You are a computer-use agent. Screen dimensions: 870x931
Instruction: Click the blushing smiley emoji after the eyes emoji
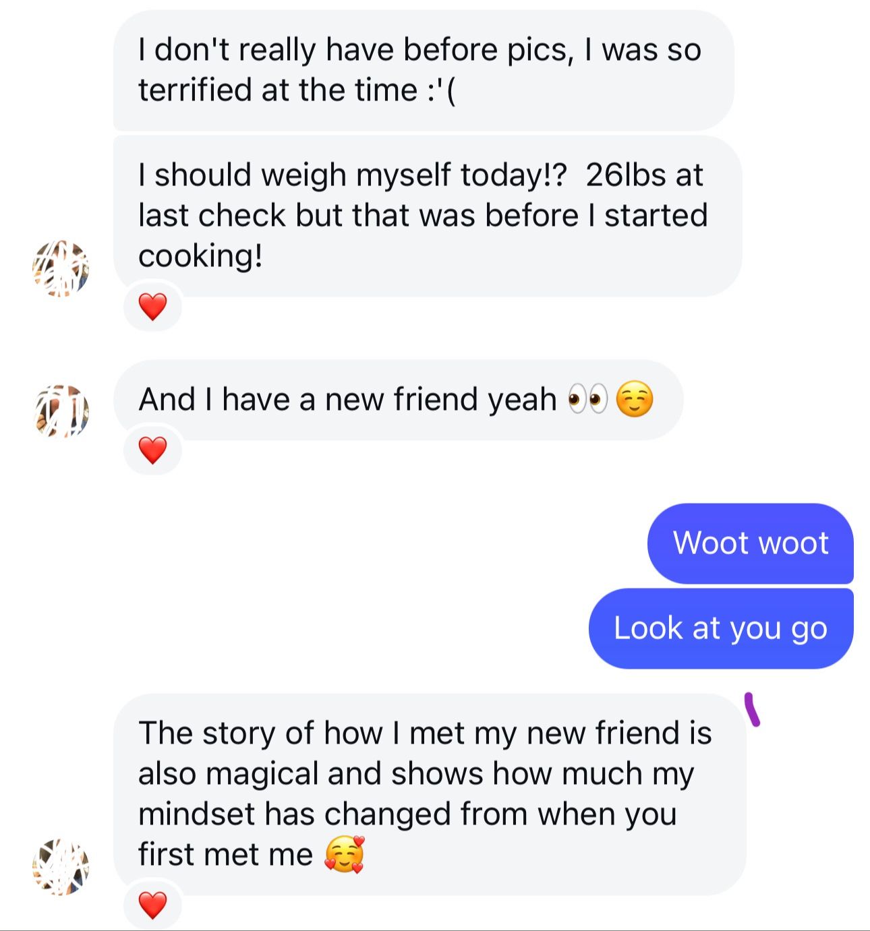(x=635, y=399)
